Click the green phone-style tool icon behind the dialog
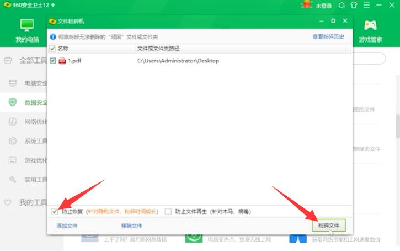This screenshot has width=400, height=251. [194, 238]
